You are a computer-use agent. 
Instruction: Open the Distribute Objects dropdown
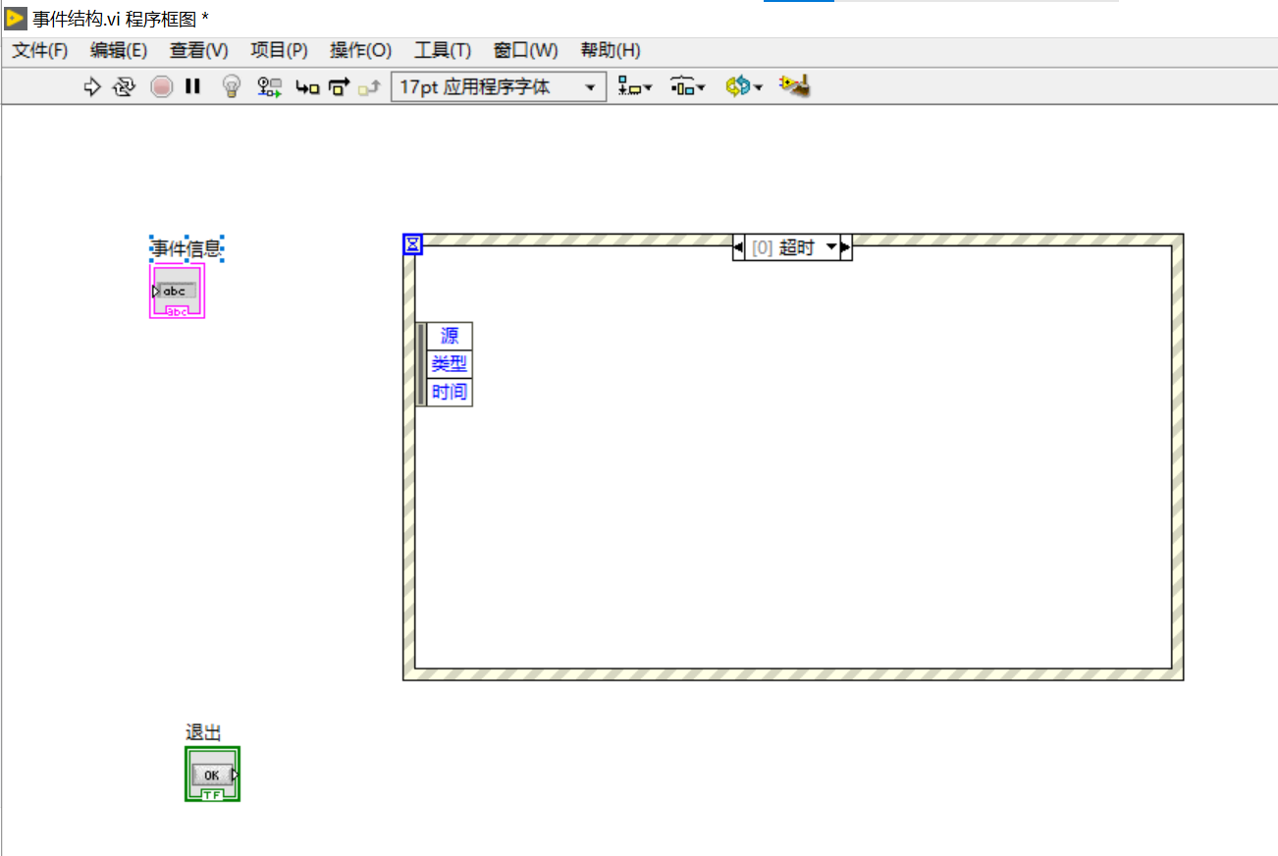(x=688, y=86)
